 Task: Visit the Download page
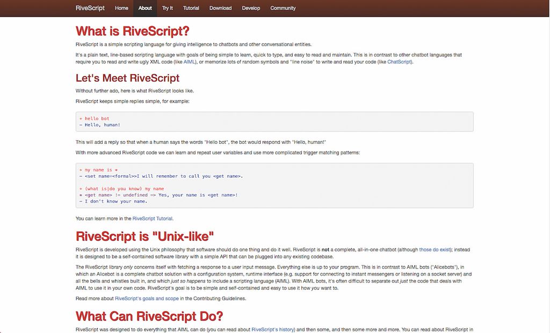point(220,8)
